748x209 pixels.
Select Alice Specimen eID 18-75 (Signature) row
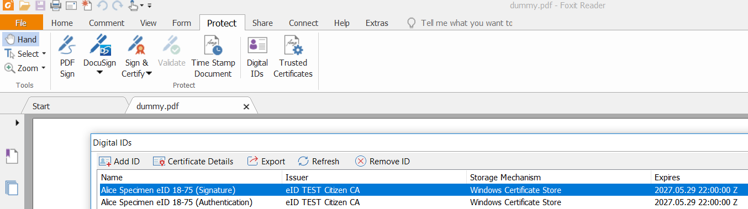(x=423, y=190)
